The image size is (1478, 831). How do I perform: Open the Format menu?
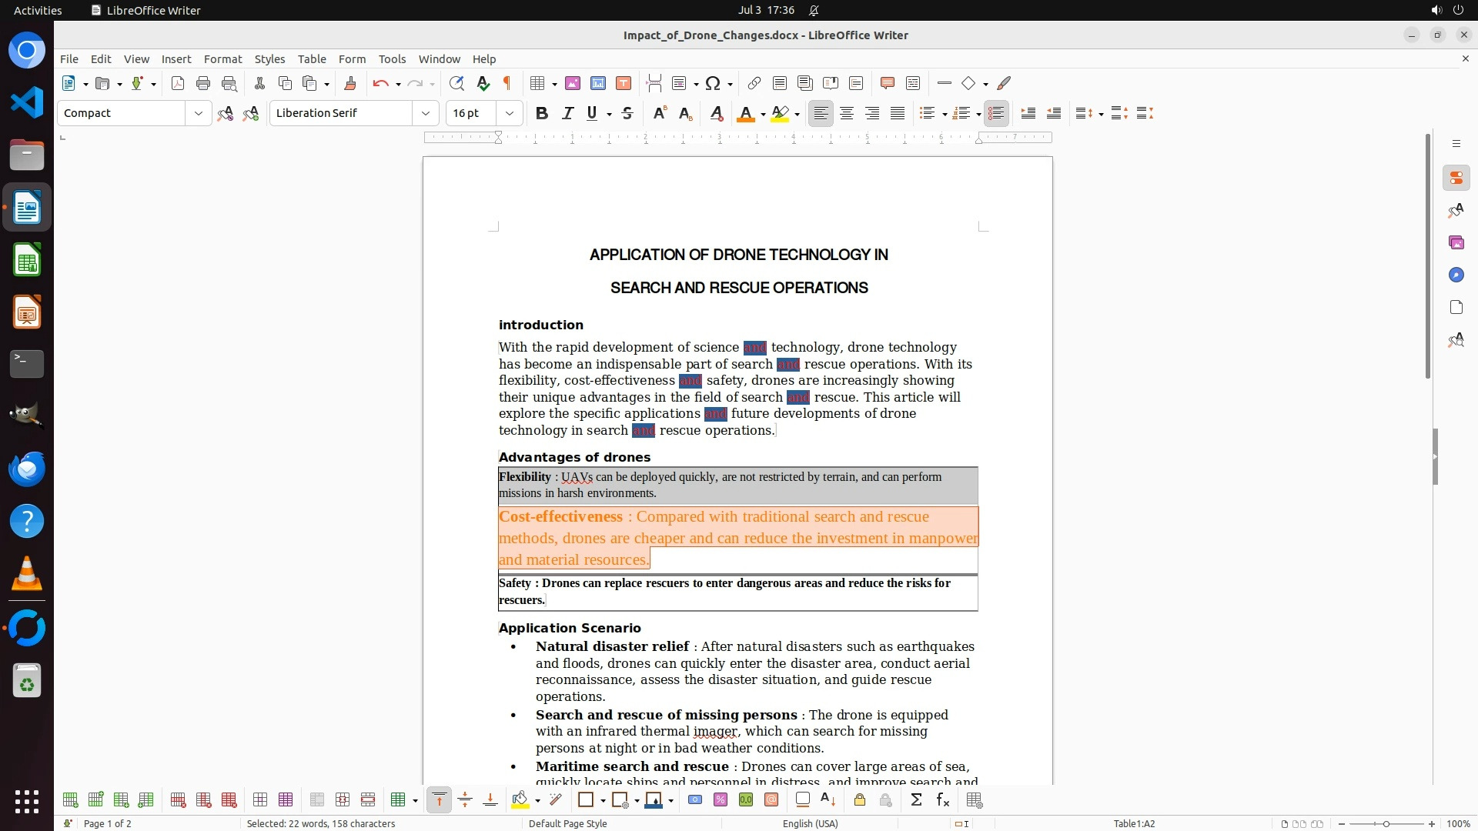click(x=222, y=59)
